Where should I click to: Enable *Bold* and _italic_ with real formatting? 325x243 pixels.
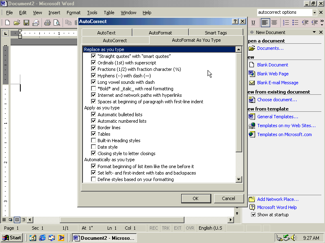(93, 88)
